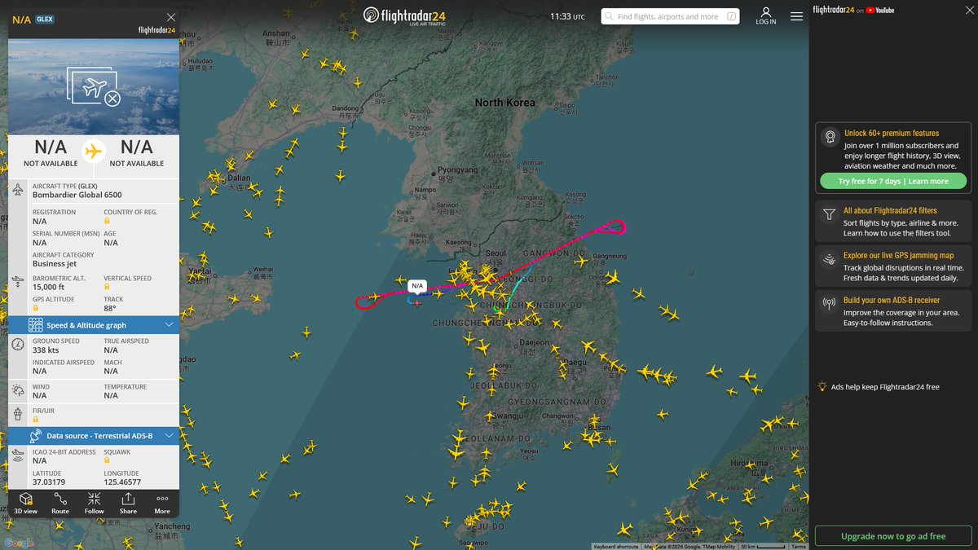Click the ICAO address signal icon

(x=18, y=455)
